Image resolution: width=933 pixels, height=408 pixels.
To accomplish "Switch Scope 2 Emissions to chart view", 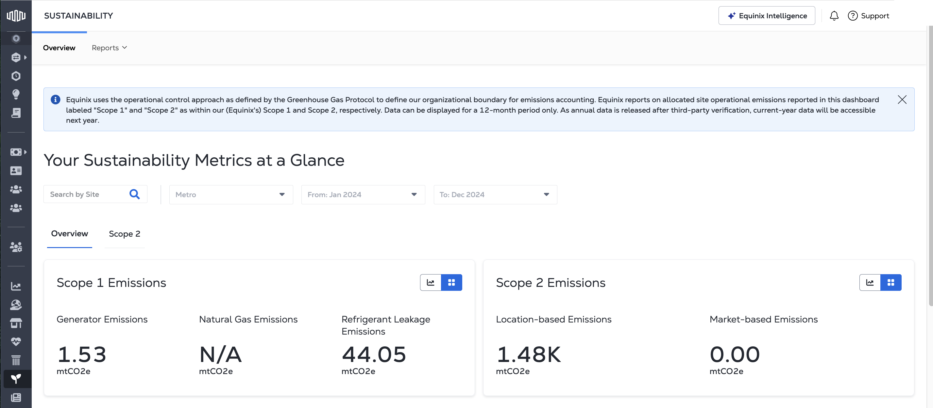I will click(870, 282).
